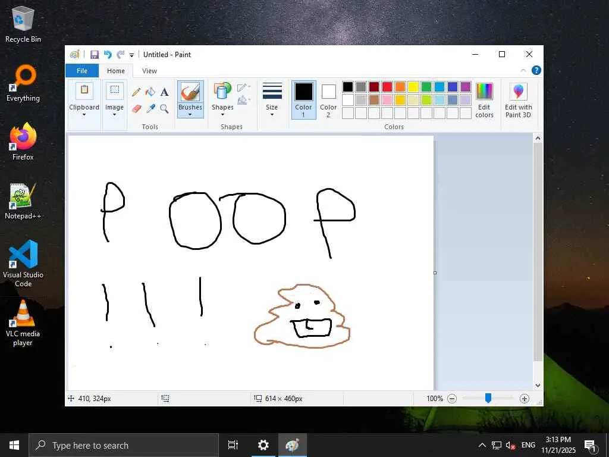Image resolution: width=609 pixels, height=457 pixels.
Task: Select the Pencil tool
Action: 136,92
